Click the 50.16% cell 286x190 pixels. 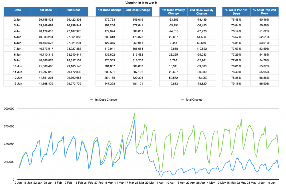coord(265,19)
